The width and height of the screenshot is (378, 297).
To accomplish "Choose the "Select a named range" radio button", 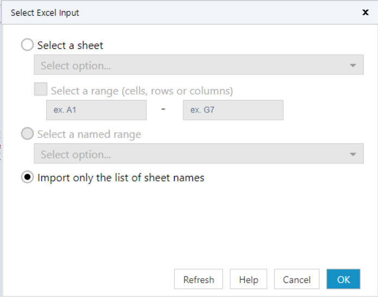I will [x=27, y=134].
